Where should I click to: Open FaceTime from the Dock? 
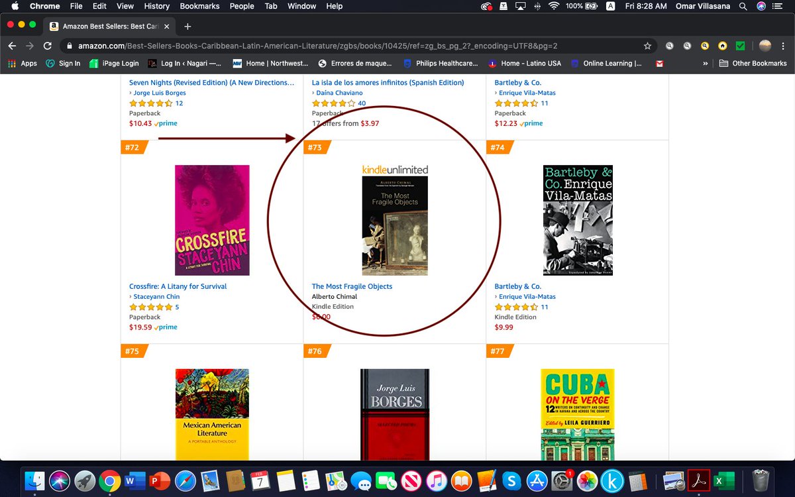pyautogui.click(x=386, y=480)
